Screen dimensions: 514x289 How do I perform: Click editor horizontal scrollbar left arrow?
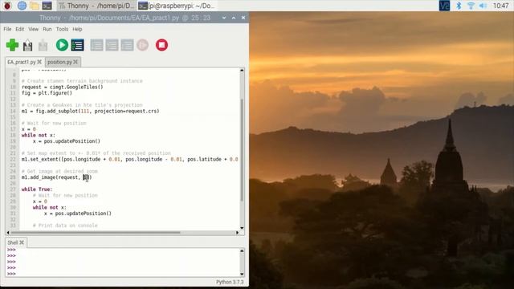click(8, 233)
